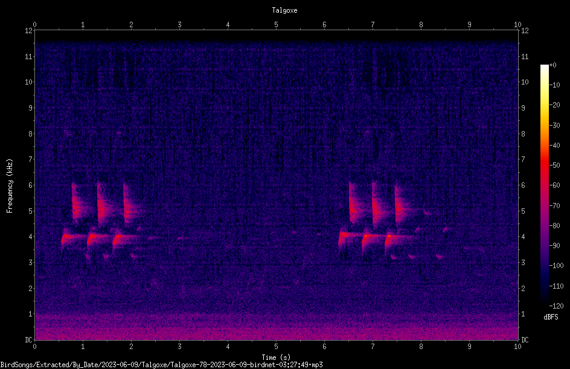This screenshot has height=369, width=570.
Task: Click the 3 tick on bottom time axis
Action: 179,347
